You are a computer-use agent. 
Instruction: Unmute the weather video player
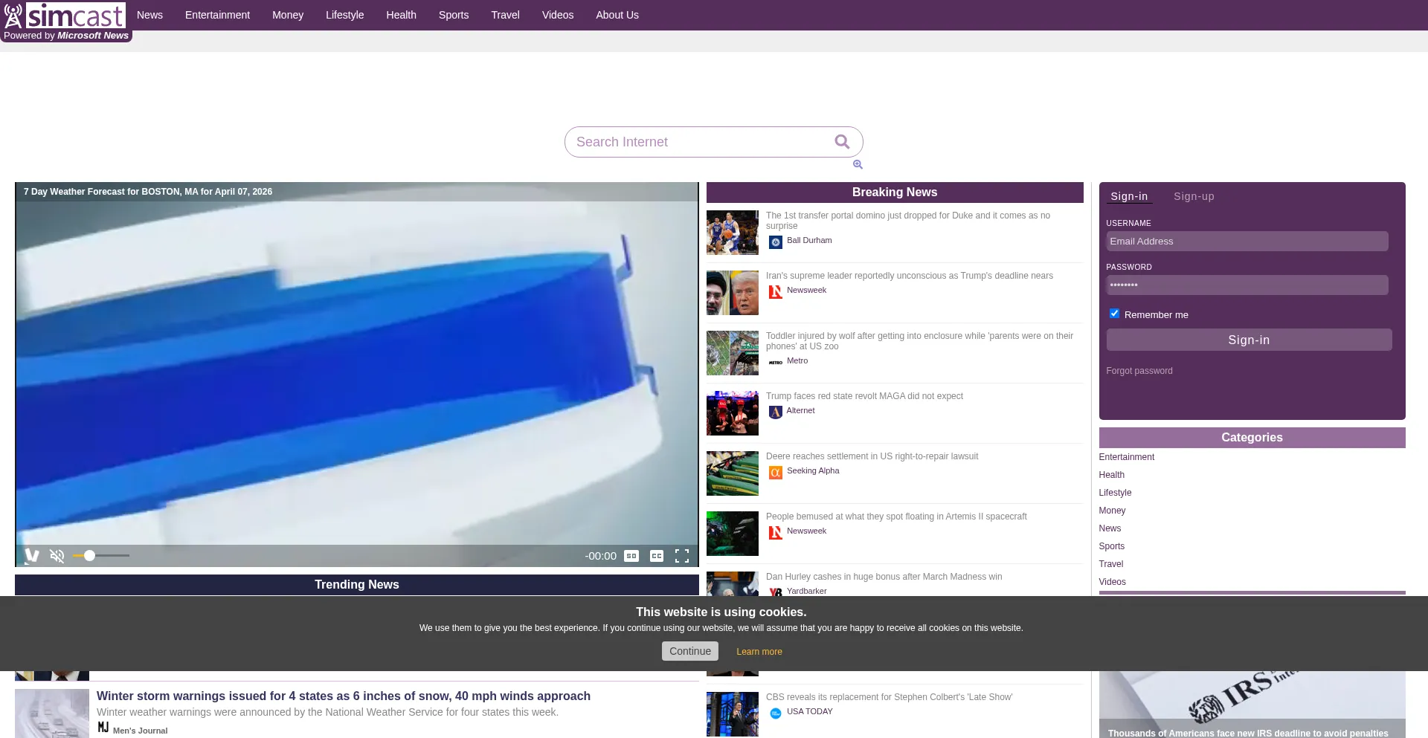pyautogui.click(x=57, y=556)
